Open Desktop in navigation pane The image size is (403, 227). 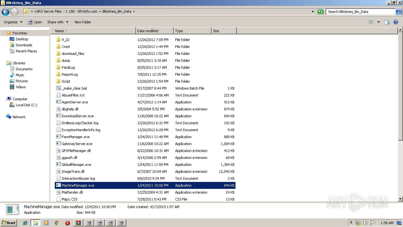pos(22,39)
